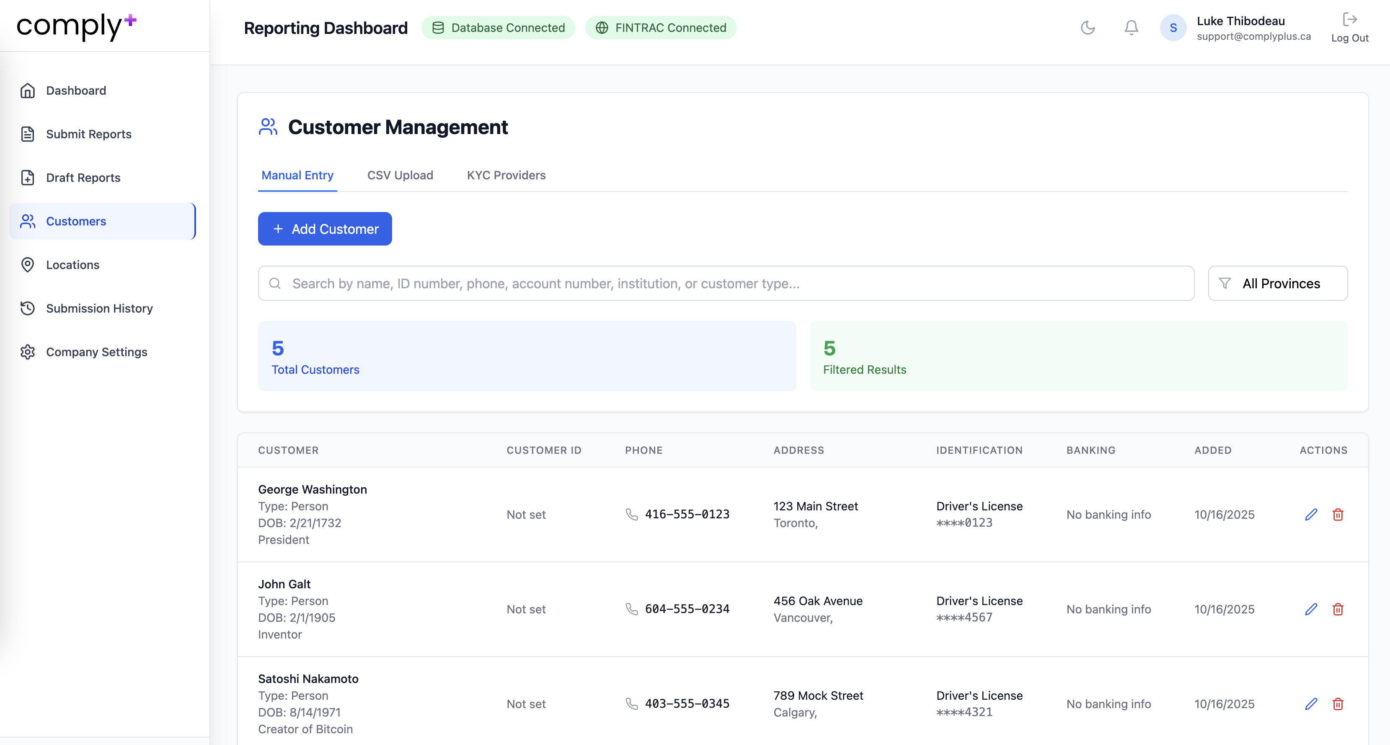
Task: Edit John Galt's customer record
Action: [1311, 609]
